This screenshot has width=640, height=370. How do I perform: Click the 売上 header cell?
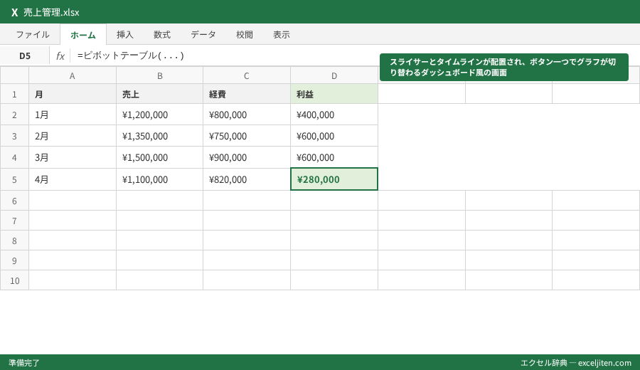coord(159,94)
